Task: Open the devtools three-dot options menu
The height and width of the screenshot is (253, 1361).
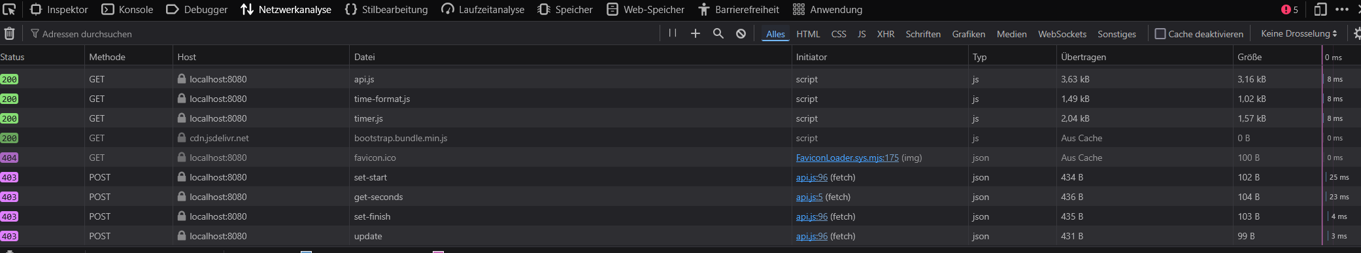Action: [1342, 9]
